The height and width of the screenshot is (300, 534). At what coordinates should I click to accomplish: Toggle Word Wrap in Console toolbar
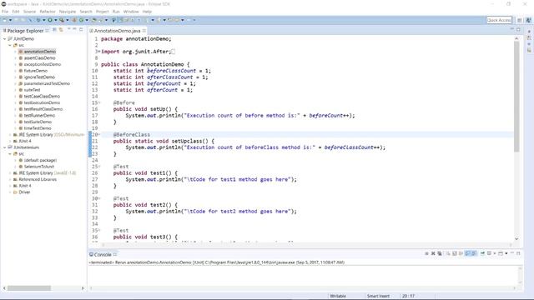[x=461, y=253]
